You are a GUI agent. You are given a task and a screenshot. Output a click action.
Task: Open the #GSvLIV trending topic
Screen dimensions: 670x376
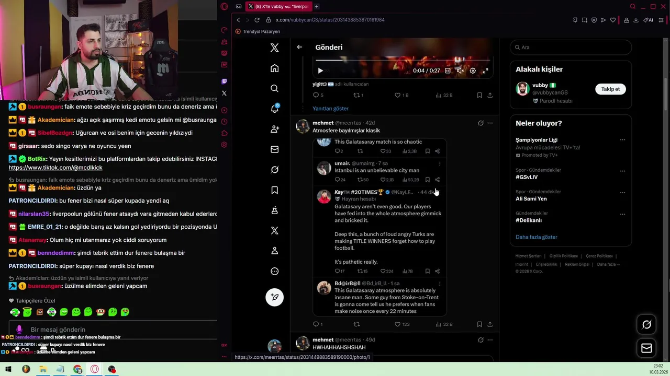pos(527,177)
